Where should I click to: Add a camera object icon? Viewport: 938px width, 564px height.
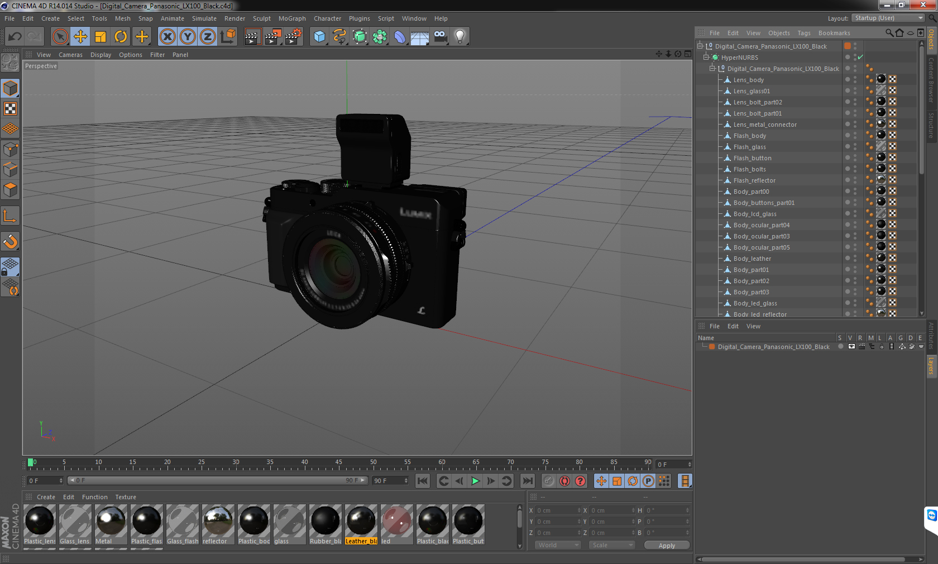[x=440, y=37]
